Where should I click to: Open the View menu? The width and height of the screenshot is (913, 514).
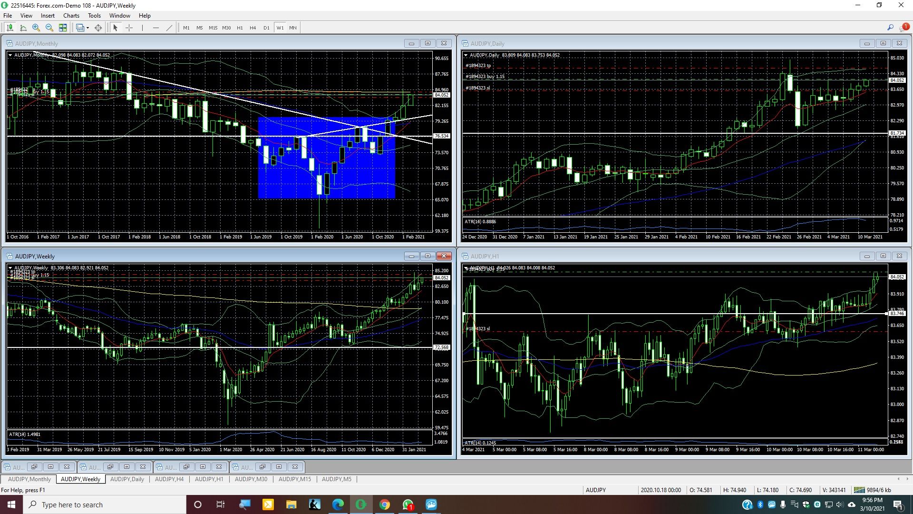pos(26,16)
